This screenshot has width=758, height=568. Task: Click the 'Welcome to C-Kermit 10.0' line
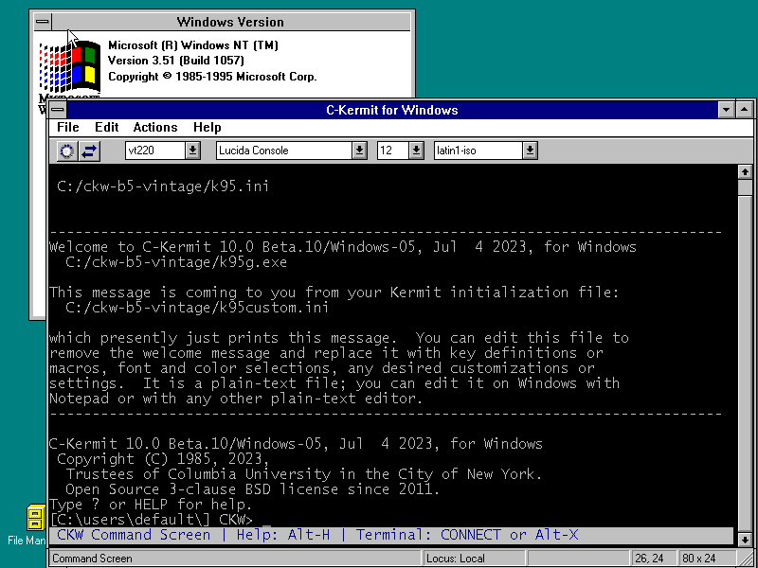coord(343,247)
